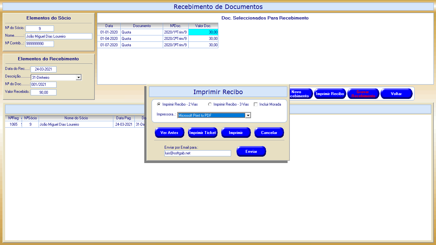Click the Data do Rec. date field
Image resolution: width=436 pixels, height=245 pixels.
coord(43,69)
